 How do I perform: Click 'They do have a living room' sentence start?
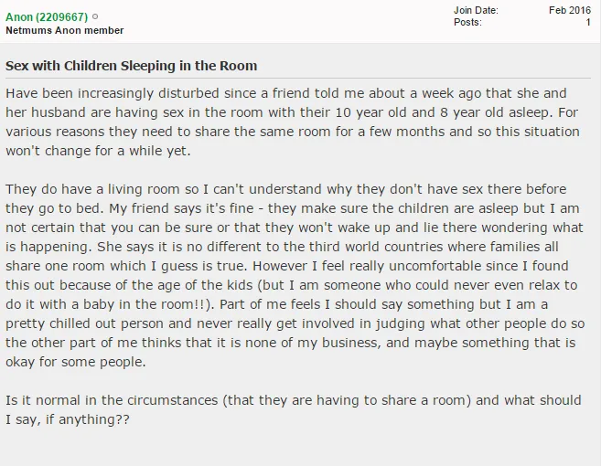click(92, 189)
